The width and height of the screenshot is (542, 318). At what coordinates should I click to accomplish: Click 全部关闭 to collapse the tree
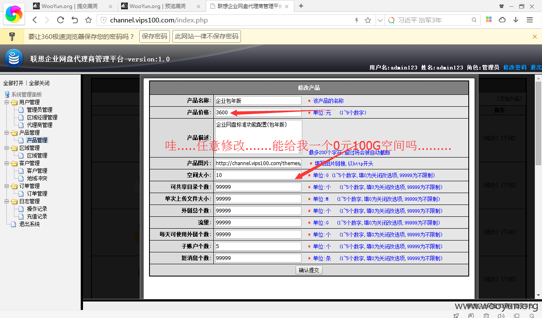coord(39,83)
